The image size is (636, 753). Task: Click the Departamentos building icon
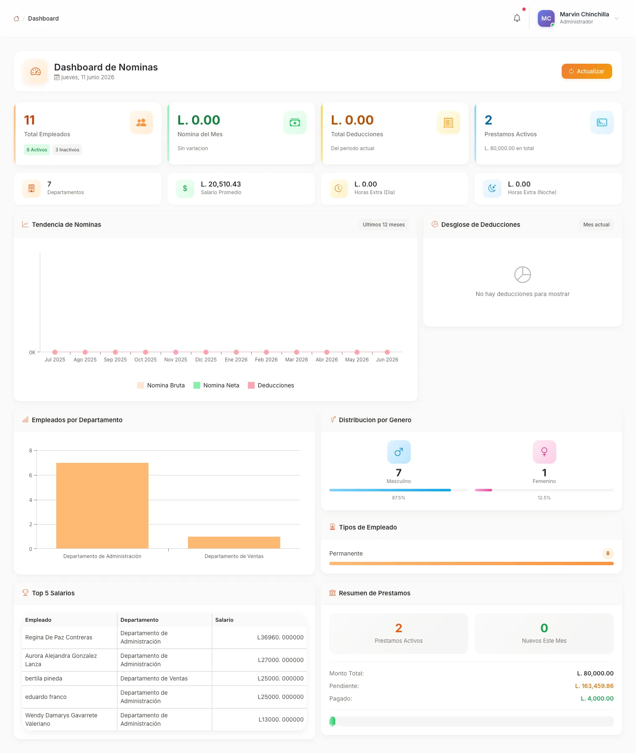[x=31, y=189]
